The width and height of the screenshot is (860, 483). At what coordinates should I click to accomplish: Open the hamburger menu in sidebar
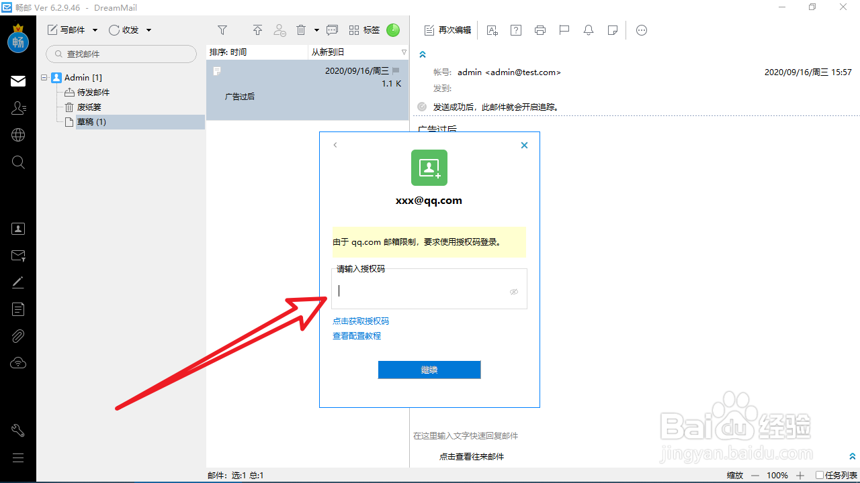coord(18,458)
